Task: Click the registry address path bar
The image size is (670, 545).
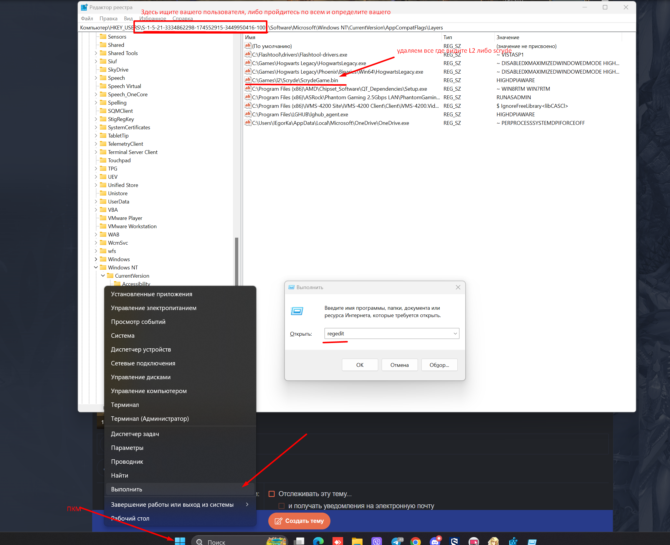Action: pos(357,28)
